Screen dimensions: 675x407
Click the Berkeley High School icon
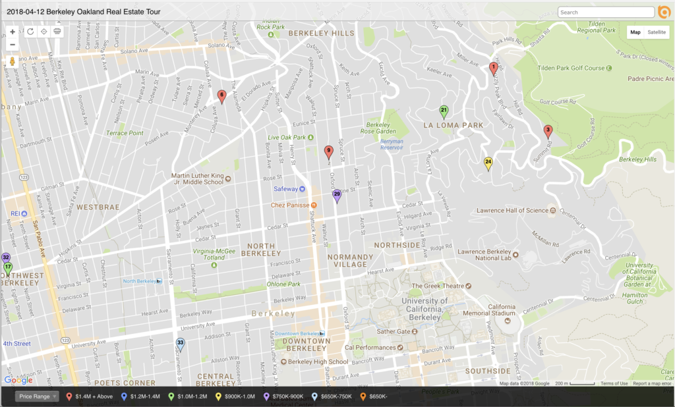tap(283, 362)
